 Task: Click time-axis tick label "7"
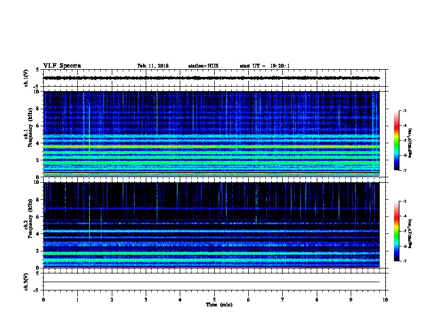coord(283,299)
